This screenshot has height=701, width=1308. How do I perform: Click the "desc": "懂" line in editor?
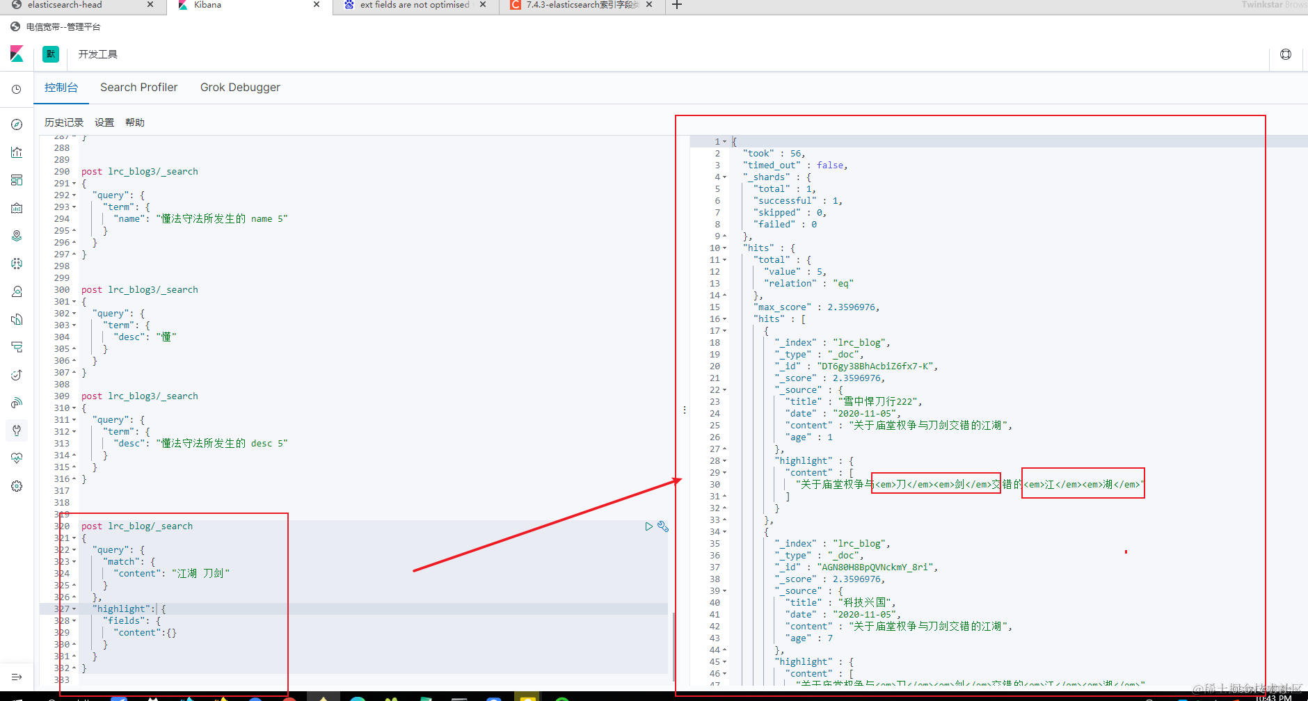coord(145,337)
